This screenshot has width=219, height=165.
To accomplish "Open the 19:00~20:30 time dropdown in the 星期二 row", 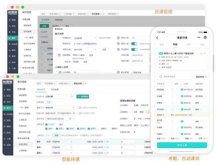I will 99,153.
